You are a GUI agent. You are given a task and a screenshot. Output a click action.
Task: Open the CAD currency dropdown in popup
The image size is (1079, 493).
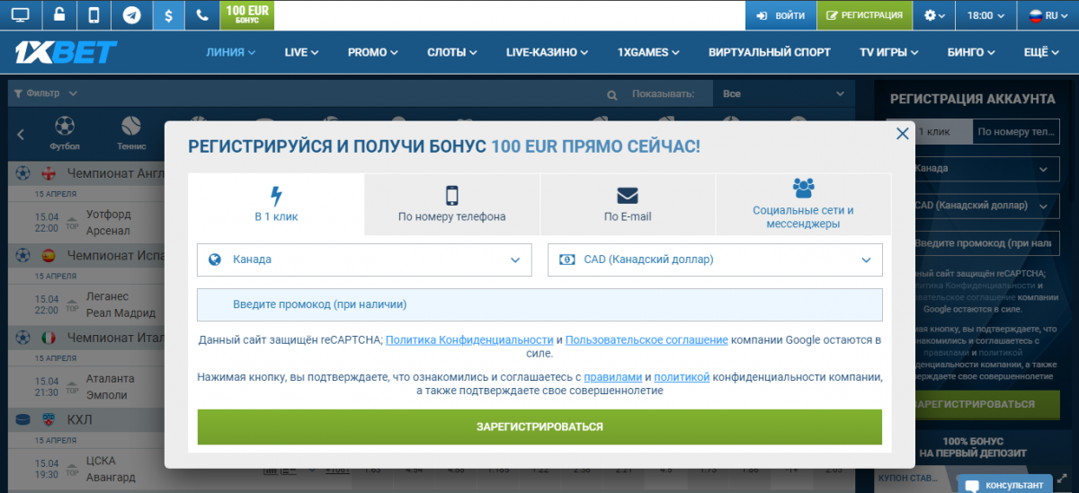[x=715, y=260]
